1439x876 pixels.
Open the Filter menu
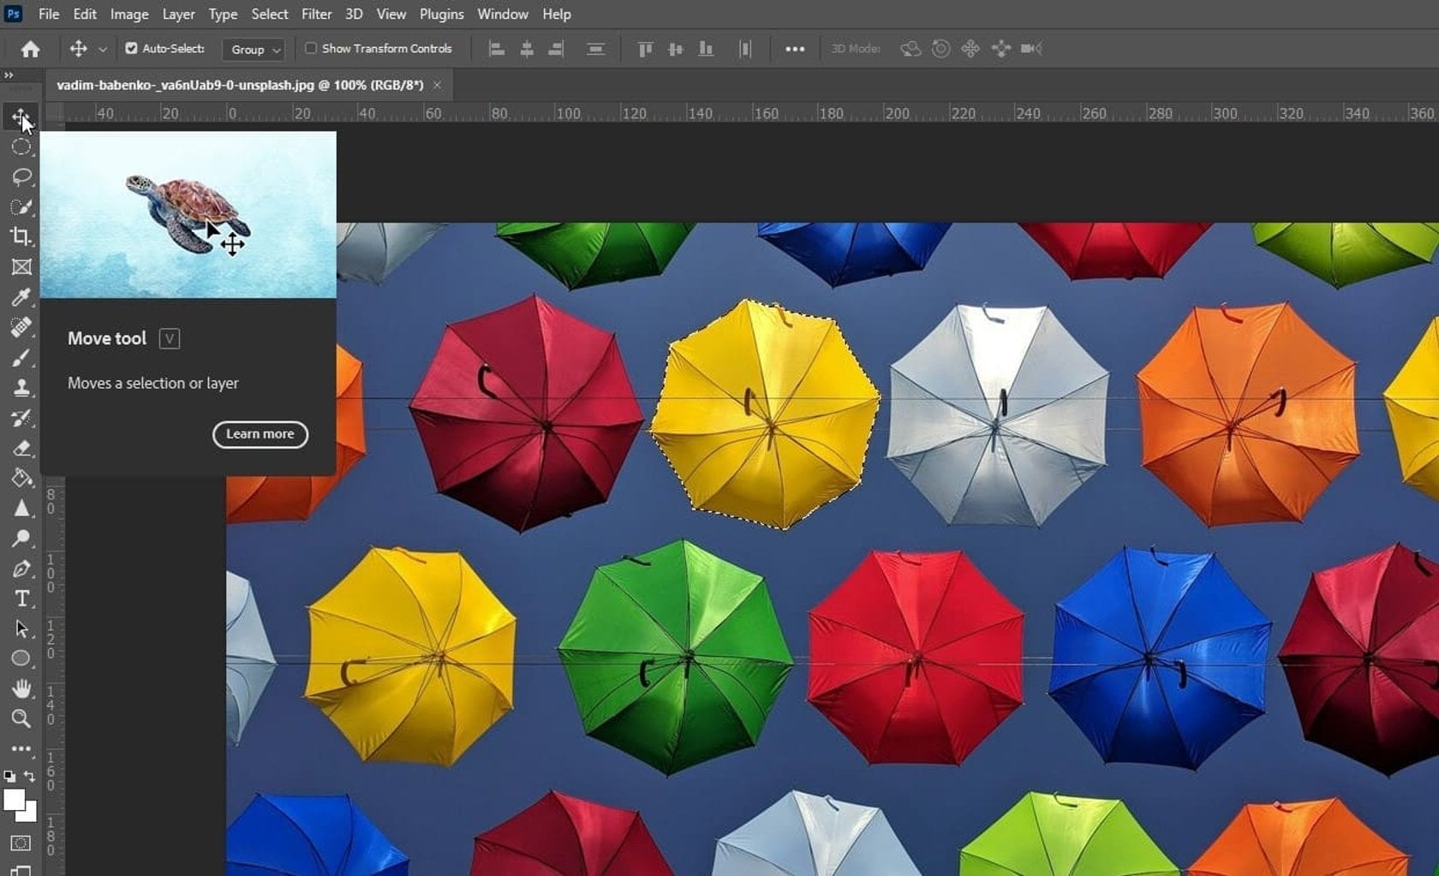coord(316,14)
